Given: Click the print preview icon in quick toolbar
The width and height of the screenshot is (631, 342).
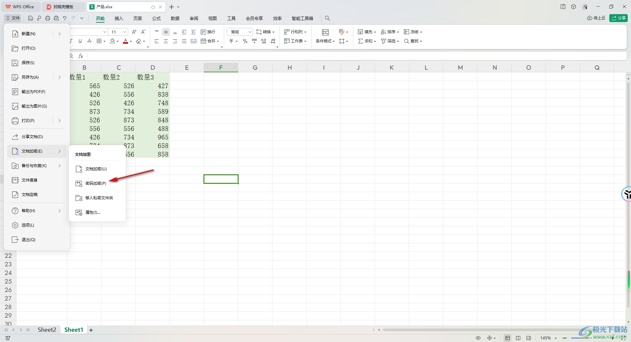Looking at the screenshot, I should (56, 18).
